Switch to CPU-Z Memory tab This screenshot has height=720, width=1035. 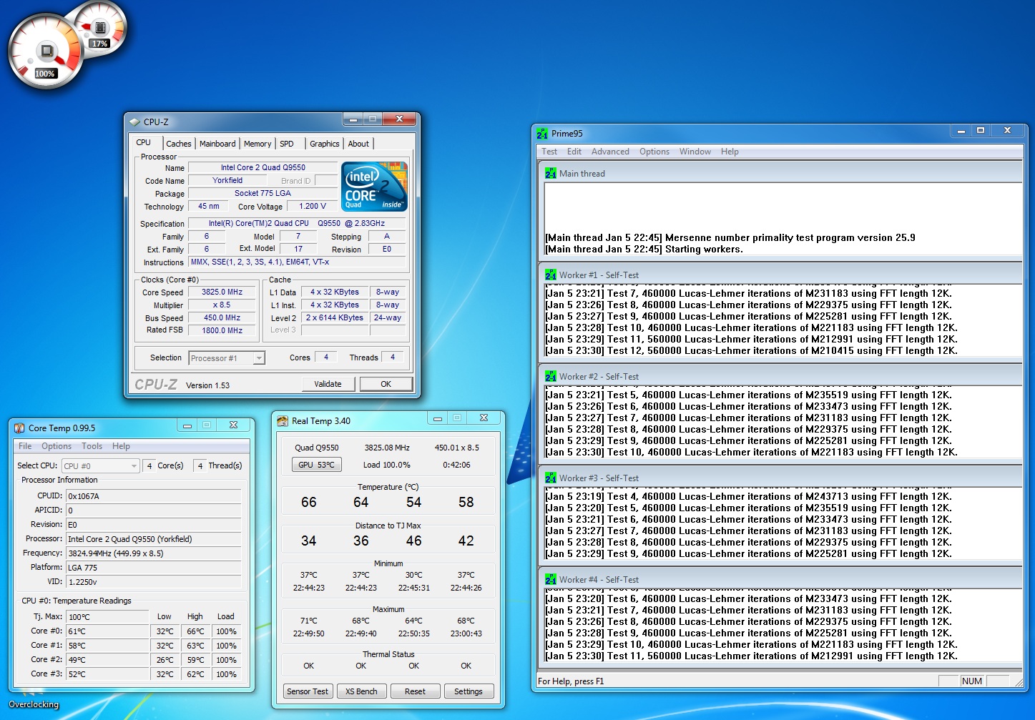point(257,144)
